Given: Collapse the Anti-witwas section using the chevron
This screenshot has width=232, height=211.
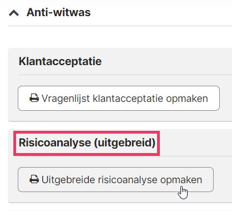Looking at the screenshot, I should pos(14,13).
